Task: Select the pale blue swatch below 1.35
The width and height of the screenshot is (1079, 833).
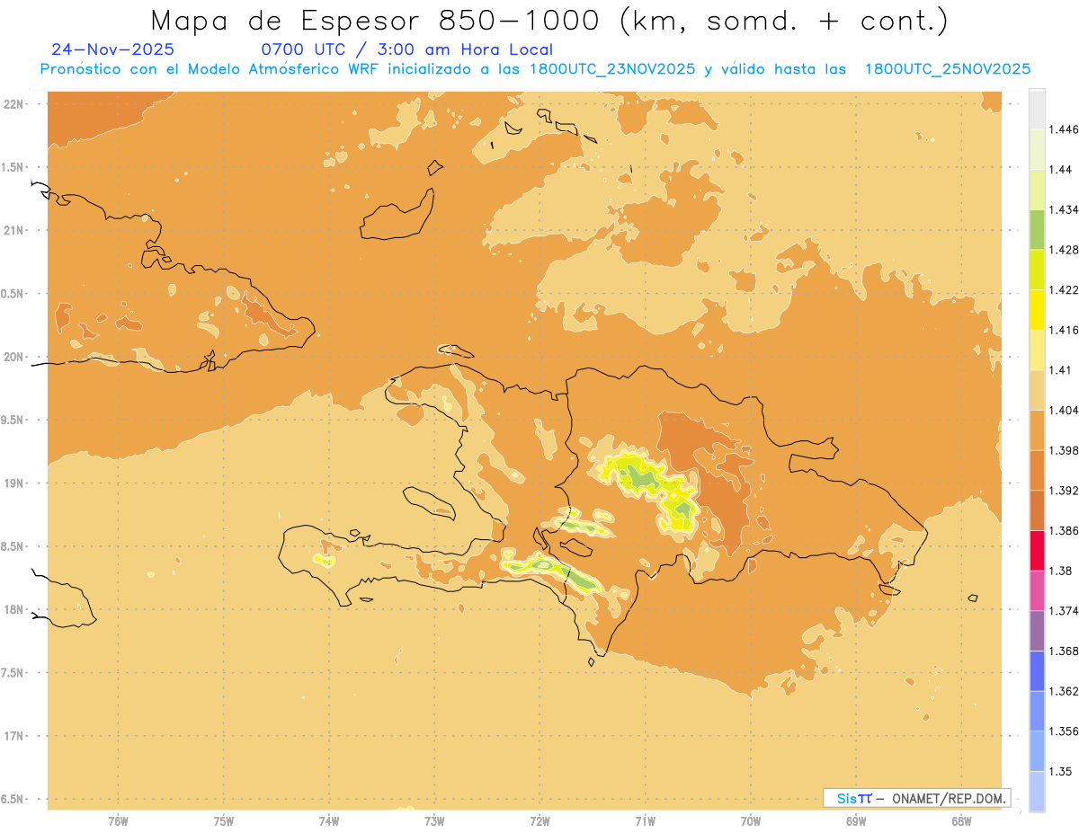Action: [1037, 792]
